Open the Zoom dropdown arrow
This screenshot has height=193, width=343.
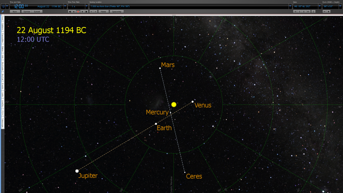click(x=341, y=6)
